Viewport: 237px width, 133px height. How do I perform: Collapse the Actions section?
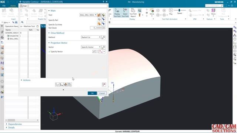tap(21, 80)
